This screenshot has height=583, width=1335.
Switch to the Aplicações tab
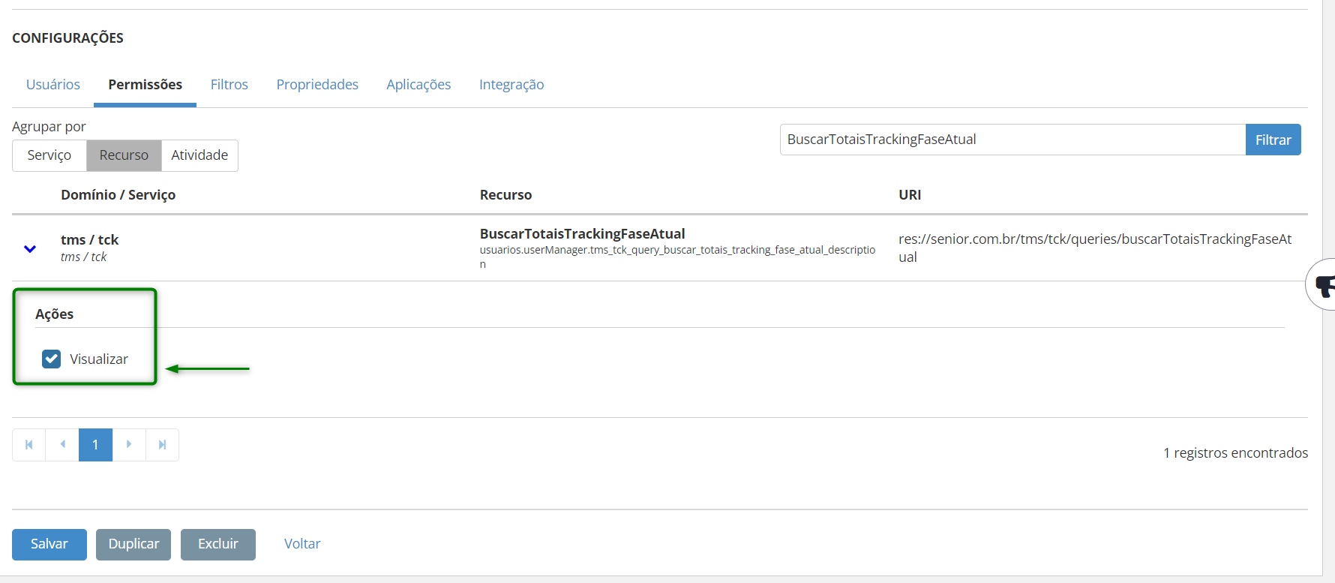pos(418,85)
